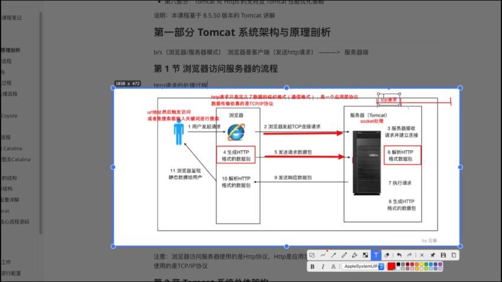This screenshot has width=502, height=282.
Task: Choose the black color swatch
Action: [x=398, y=264]
